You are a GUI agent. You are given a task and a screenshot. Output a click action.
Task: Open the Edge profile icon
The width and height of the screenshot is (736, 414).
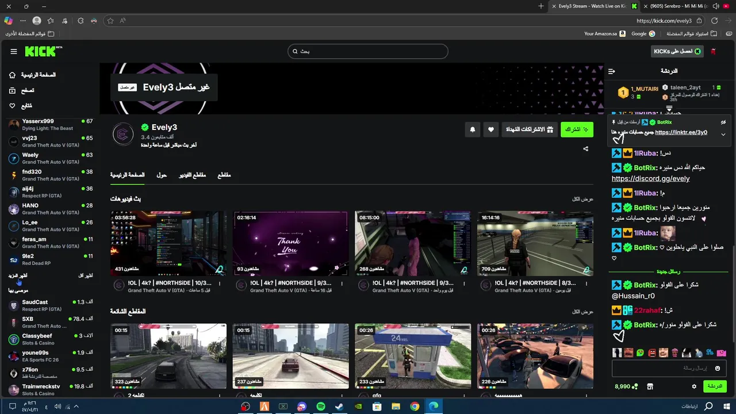[x=37, y=21]
